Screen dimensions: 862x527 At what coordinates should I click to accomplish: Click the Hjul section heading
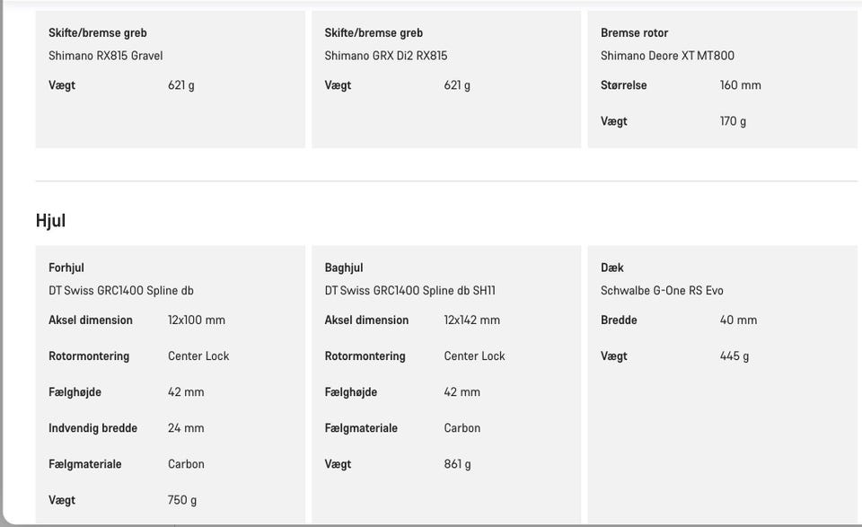[x=51, y=220]
